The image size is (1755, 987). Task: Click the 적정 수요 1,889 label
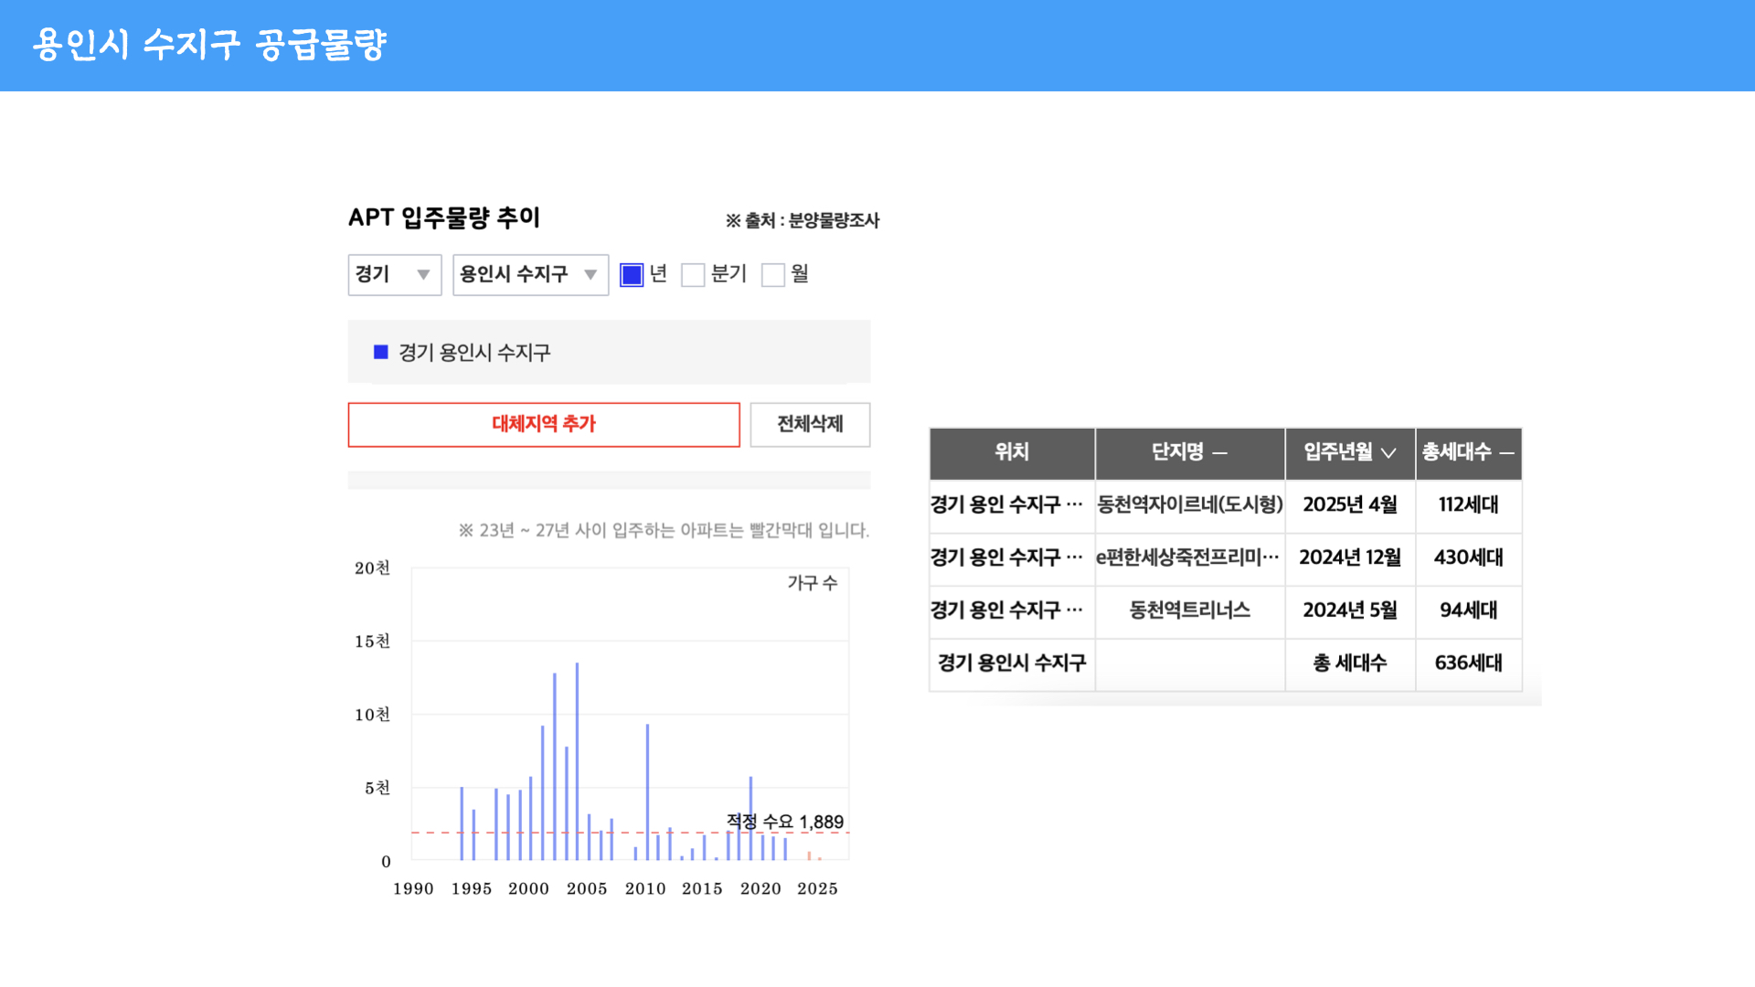(x=784, y=822)
